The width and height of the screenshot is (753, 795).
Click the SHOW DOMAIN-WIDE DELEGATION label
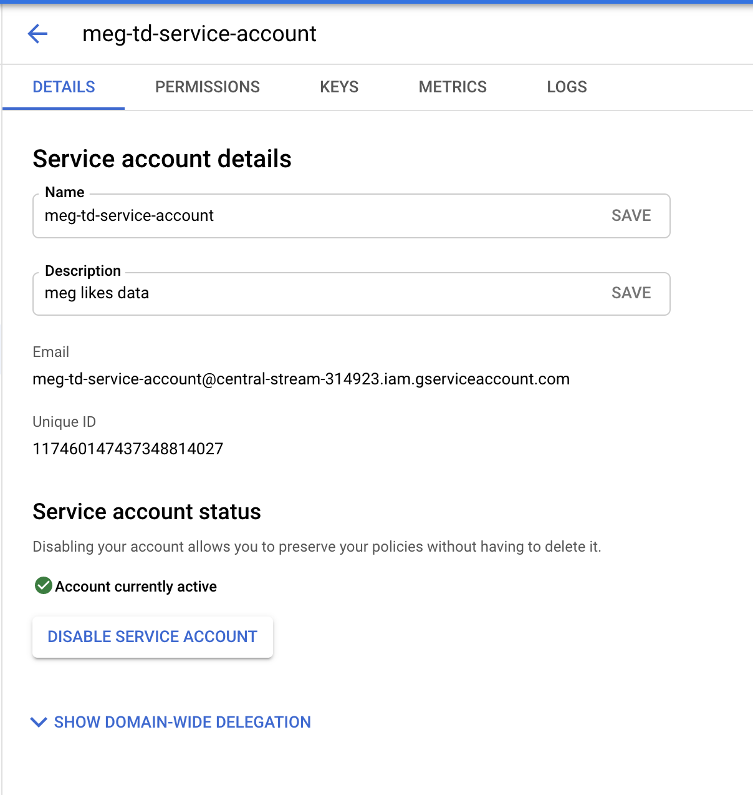[182, 722]
